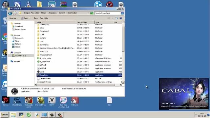
Task: Sort by the Type column header
Action: (104, 22)
